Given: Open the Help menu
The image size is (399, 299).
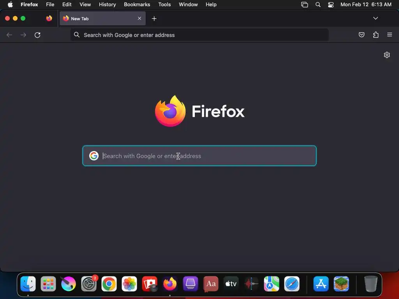Looking at the screenshot, I should pos(211,4).
